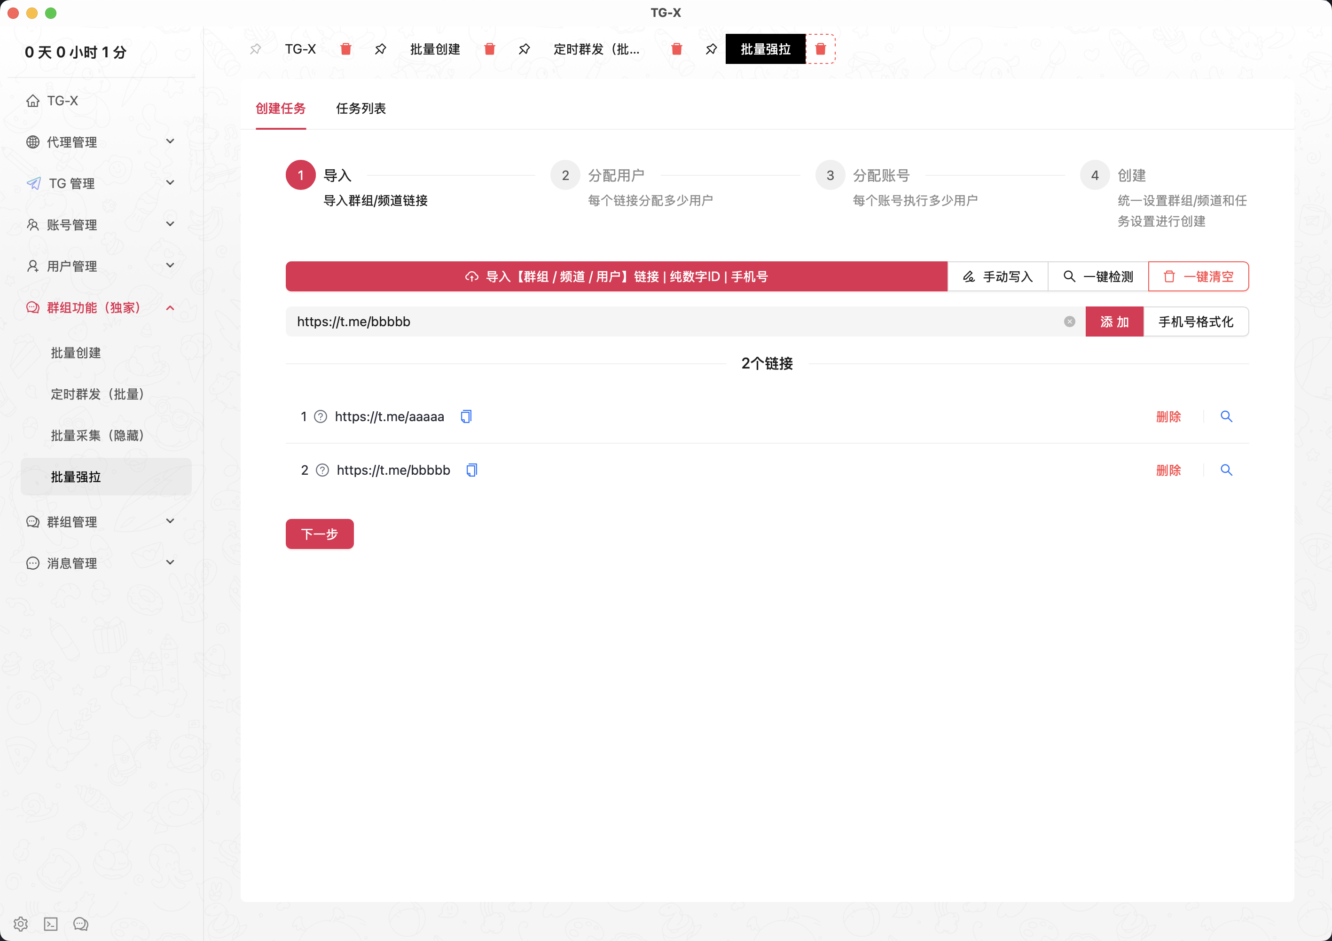Close the 定时群发 tab via trash icon
Screen dimensions: 1332x941
tap(676, 49)
